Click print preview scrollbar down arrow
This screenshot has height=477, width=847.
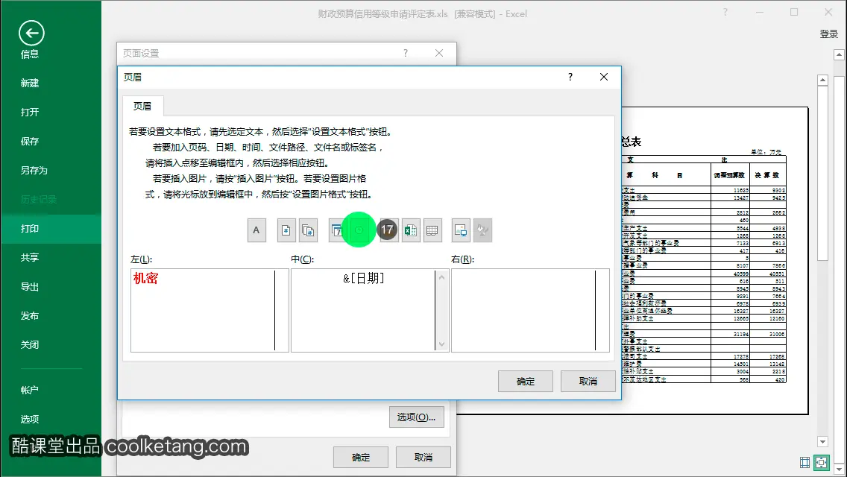(822, 442)
